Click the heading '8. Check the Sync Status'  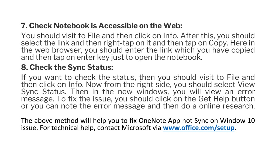coord(67,67)
